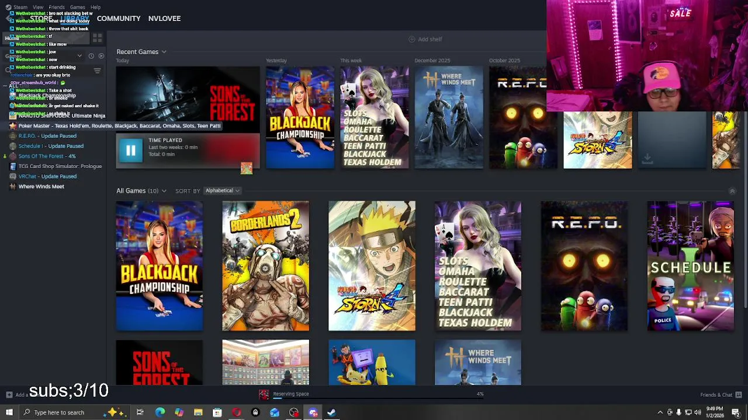The image size is (748, 420).
Task: Click Add a Game plus icon
Action: [x=9, y=395]
